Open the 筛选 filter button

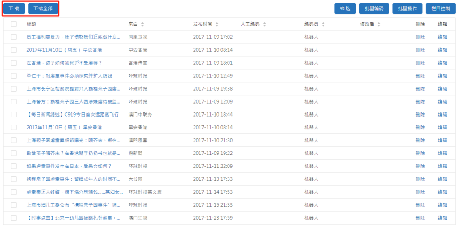pos(345,8)
